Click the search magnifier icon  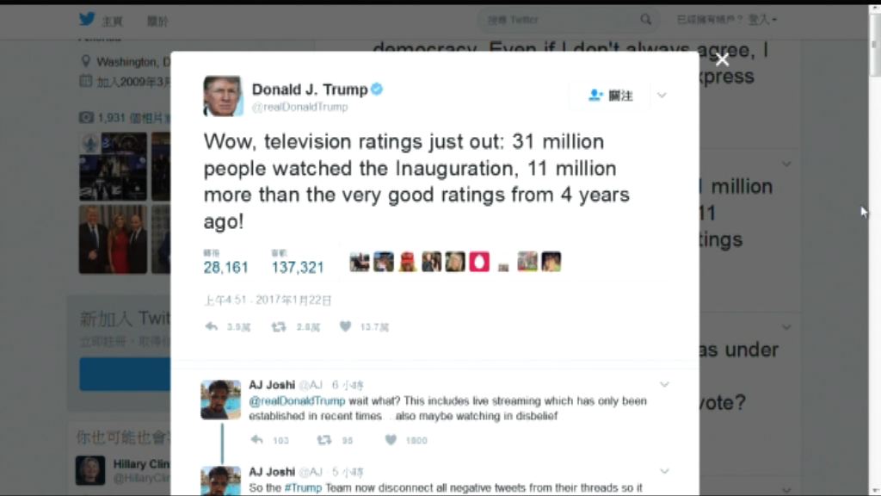(646, 20)
